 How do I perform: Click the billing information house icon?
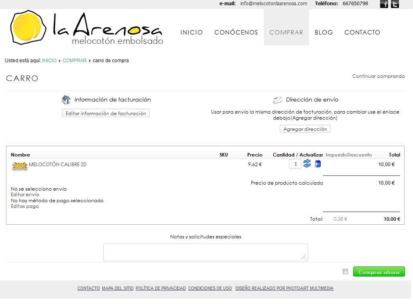66,100
